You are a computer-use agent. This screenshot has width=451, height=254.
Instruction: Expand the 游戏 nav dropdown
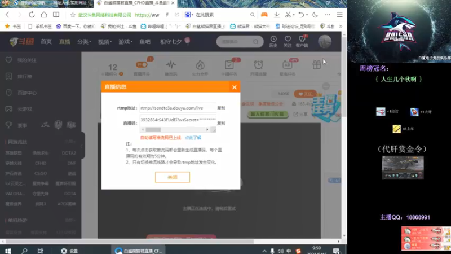[x=125, y=42]
